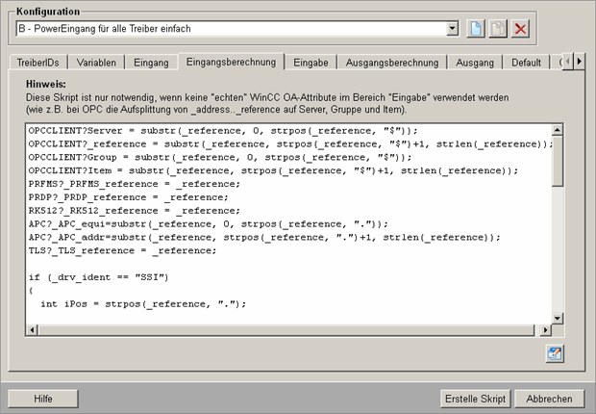The image size is (596, 414).
Task: Click the new configuration page icon
Action: click(477, 29)
